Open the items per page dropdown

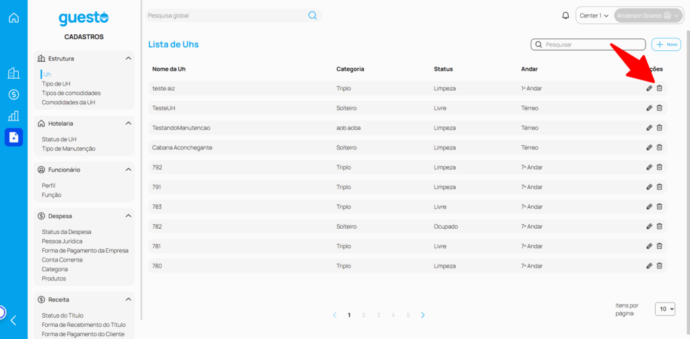coord(664,309)
